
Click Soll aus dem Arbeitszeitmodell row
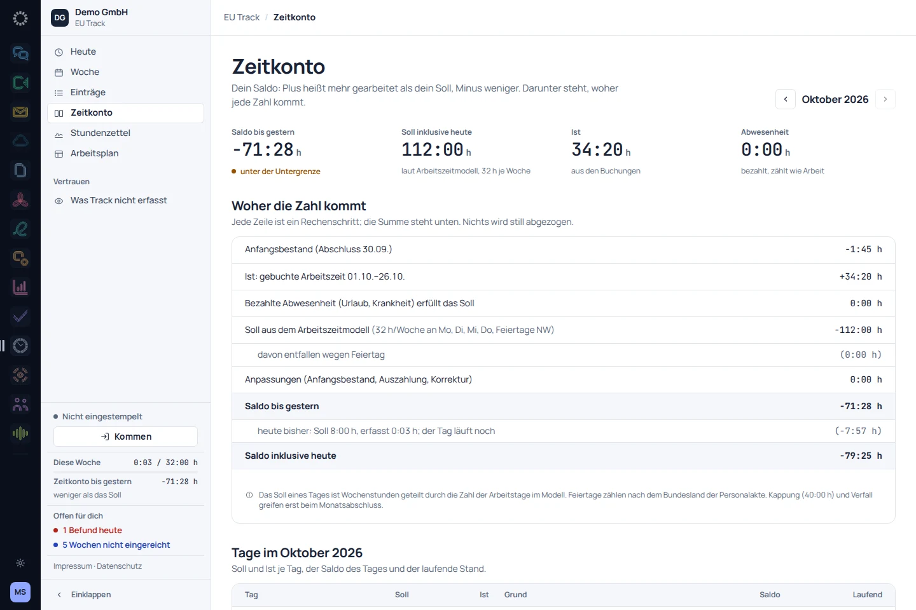coord(564,330)
